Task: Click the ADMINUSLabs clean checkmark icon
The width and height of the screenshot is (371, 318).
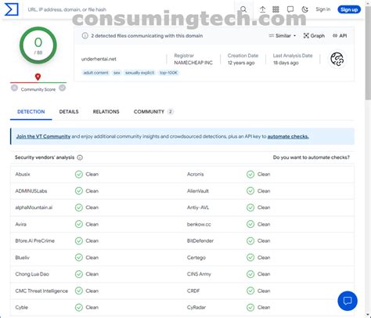Action: (79, 191)
